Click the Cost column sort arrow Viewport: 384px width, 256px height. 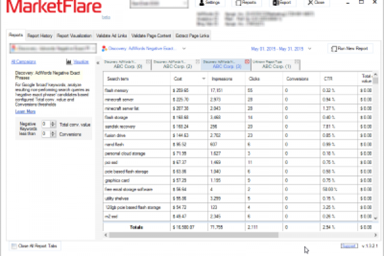click(204, 79)
